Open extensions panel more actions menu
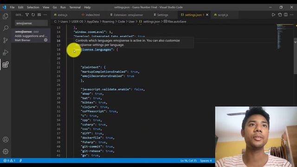 tap(45, 15)
